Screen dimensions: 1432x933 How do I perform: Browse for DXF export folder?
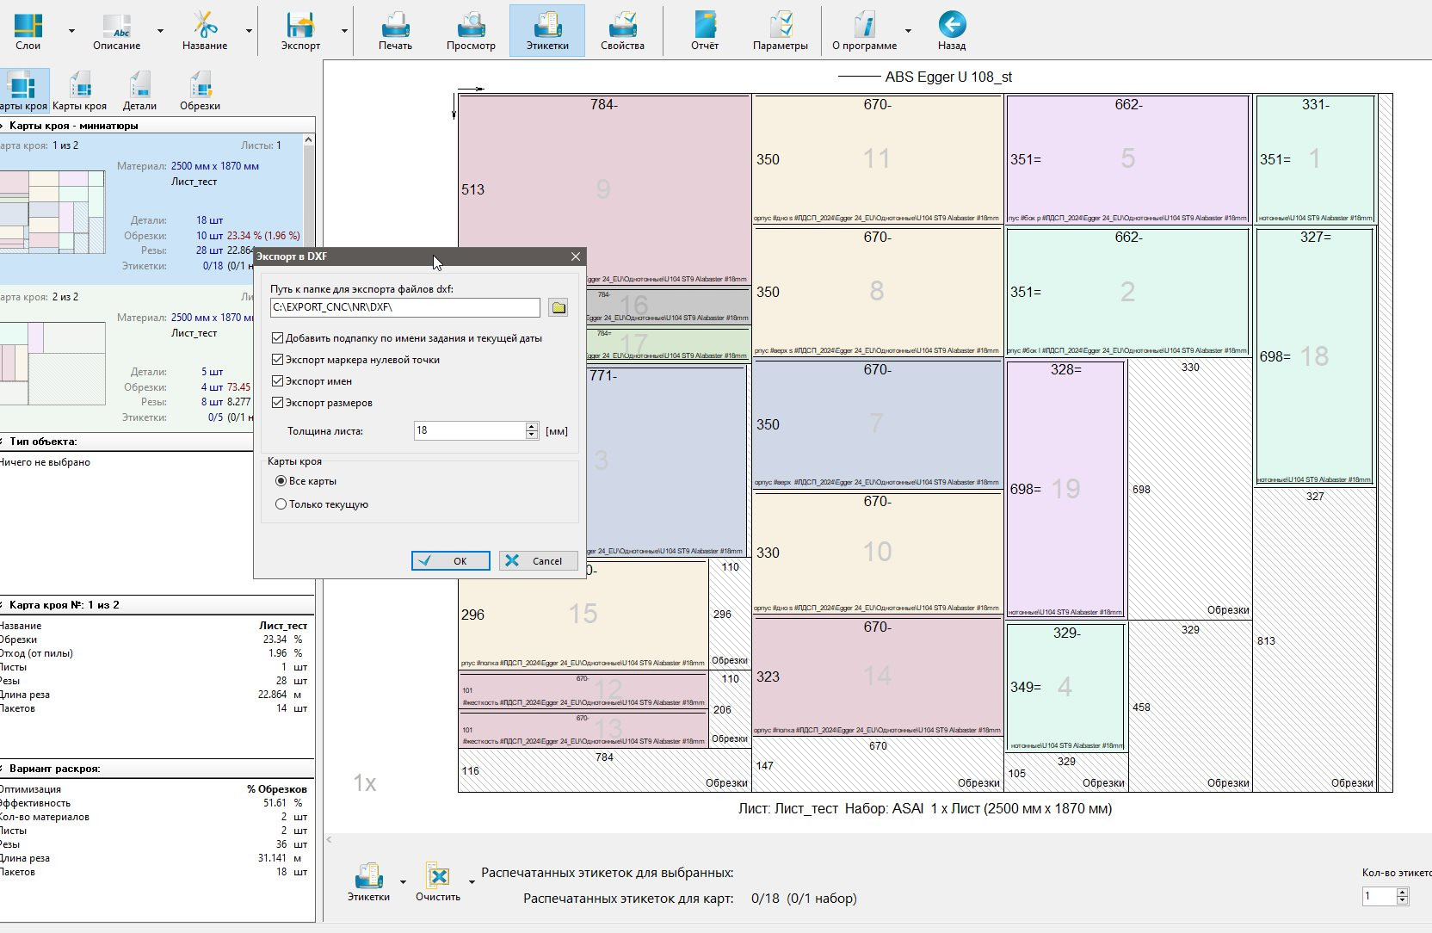[559, 307]
